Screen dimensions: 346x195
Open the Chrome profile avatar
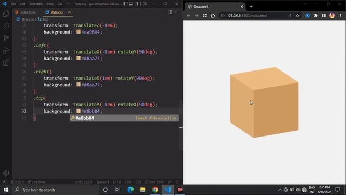pos(332,16)
